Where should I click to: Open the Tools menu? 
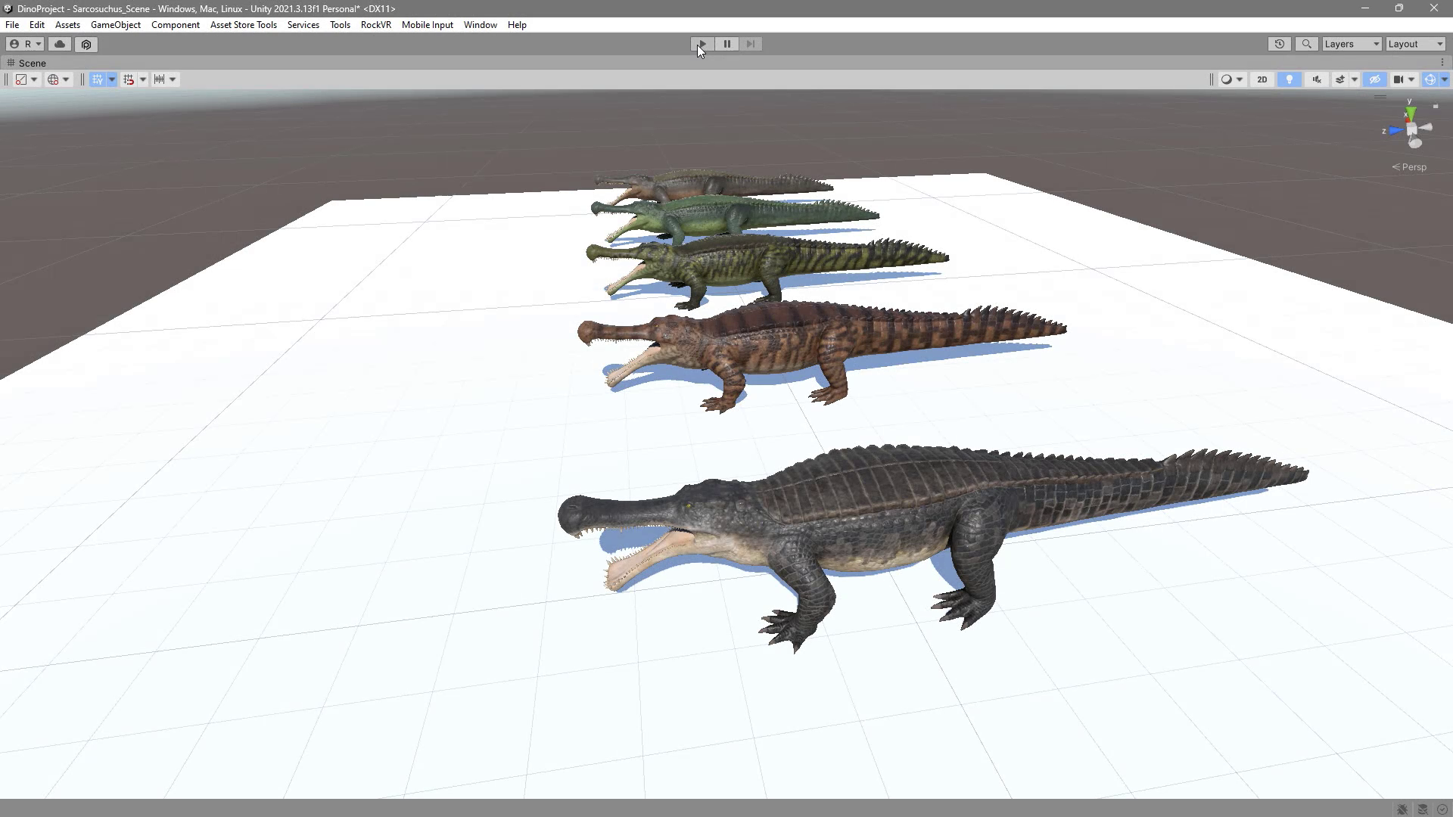340,25
